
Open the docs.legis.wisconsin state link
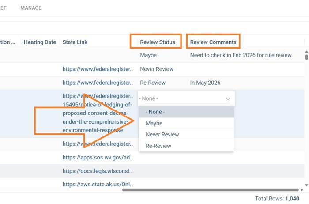[98, 171]
